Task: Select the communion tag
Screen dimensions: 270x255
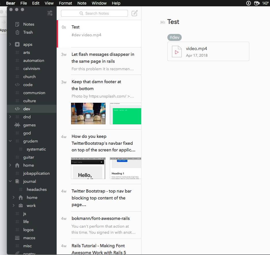Action: [x=34, y=93]
